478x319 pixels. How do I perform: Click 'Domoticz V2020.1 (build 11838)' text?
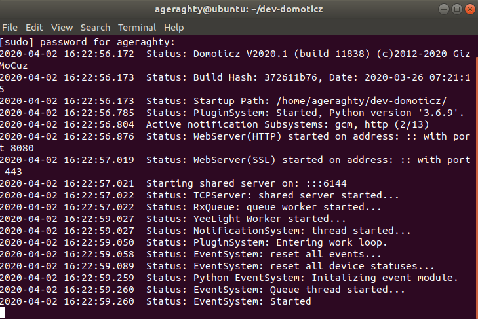click(281, 54)
